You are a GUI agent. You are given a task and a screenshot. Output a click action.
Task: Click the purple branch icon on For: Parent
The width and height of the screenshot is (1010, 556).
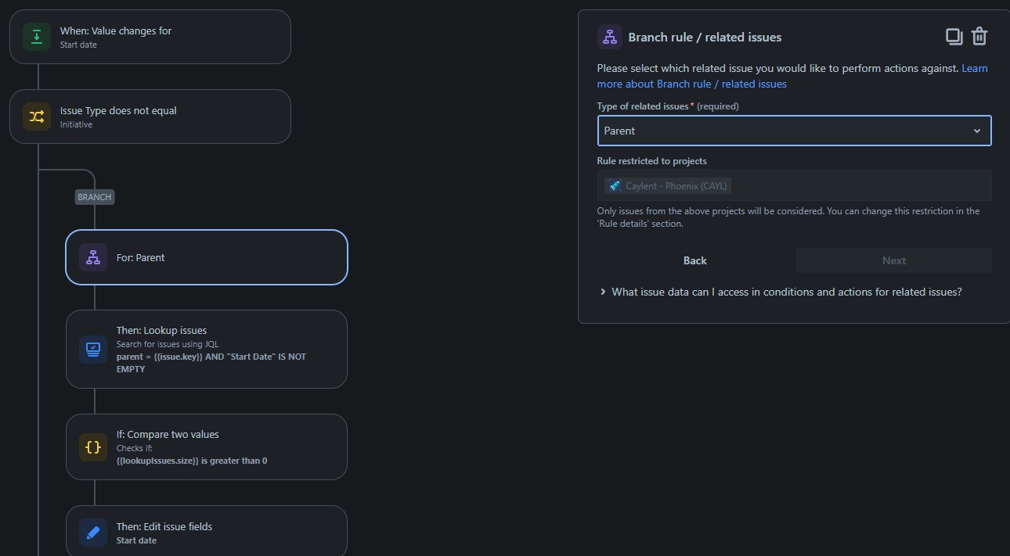tap(93, 257)
